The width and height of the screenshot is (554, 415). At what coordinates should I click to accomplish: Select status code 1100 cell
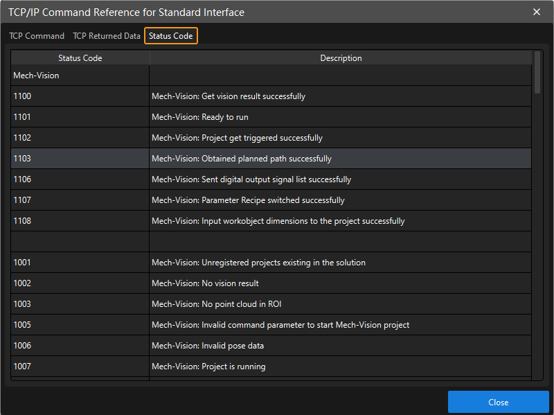click(80, 96)
